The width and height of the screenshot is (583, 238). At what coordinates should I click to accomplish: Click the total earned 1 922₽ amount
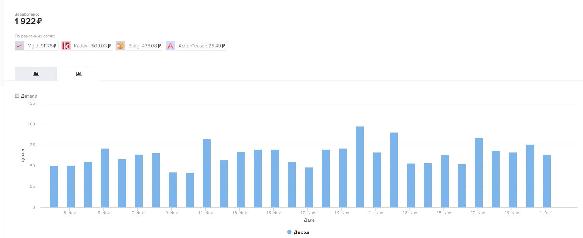point(28,21)
